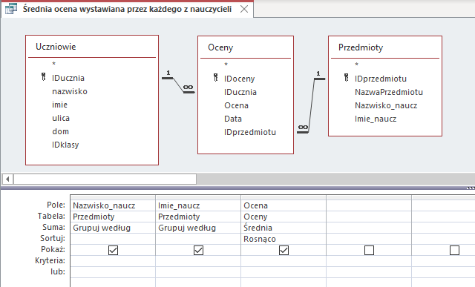
Task: Click the Uczniowie table title bar
Action: (x=92, y=47)
